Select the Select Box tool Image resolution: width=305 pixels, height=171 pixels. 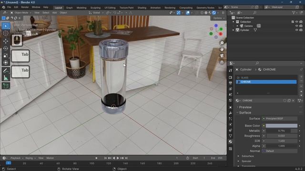(6, 26)
